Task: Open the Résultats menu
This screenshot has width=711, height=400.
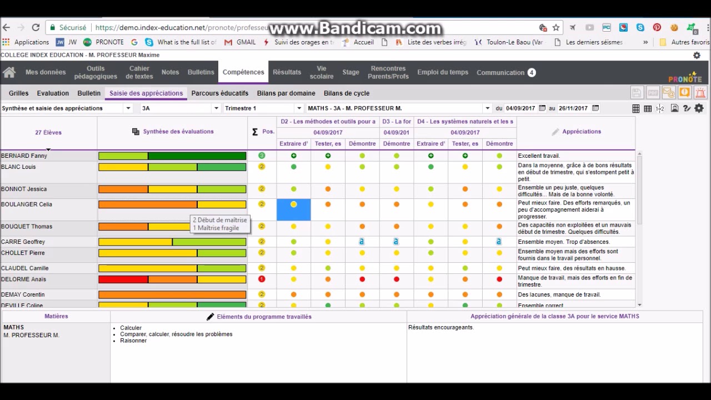Action: pos(287,72)
